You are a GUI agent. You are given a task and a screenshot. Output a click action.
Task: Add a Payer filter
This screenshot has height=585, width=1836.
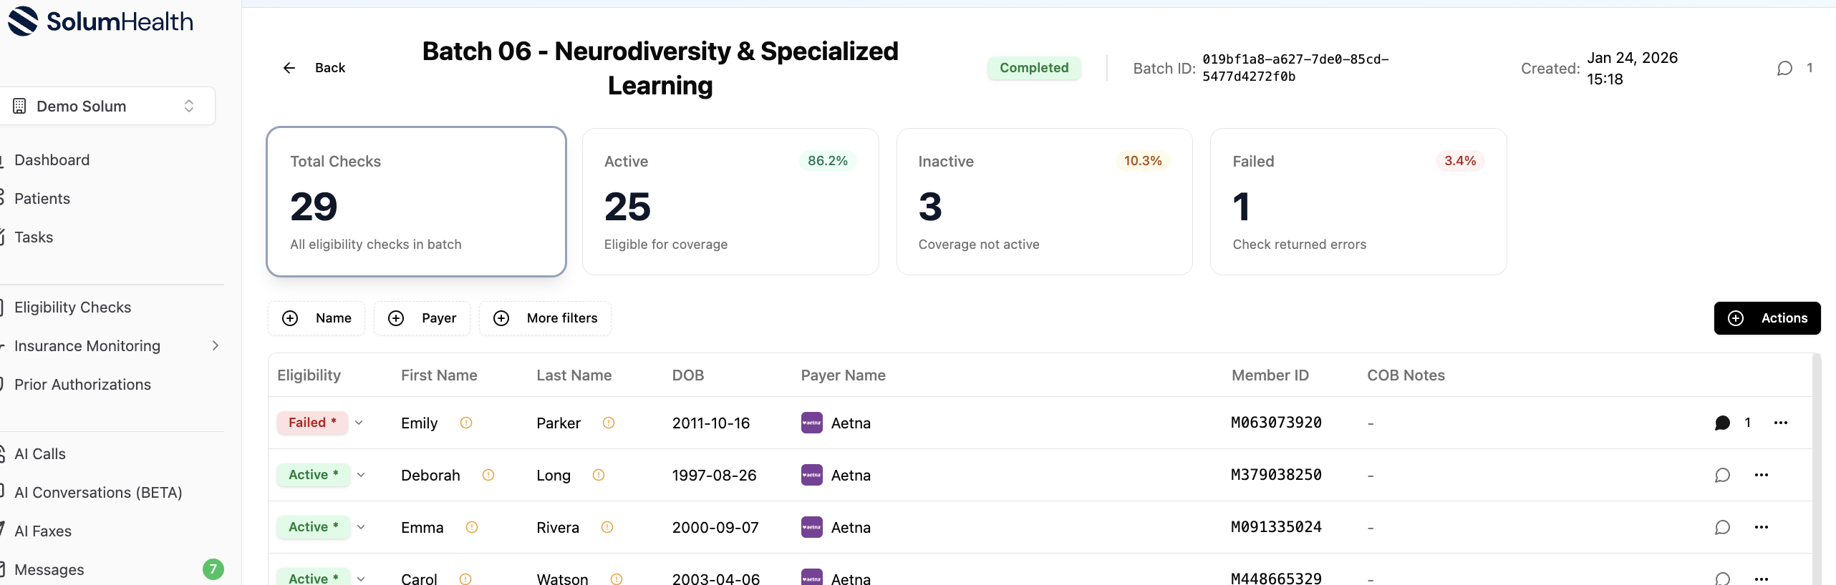(x=422, y=318)
